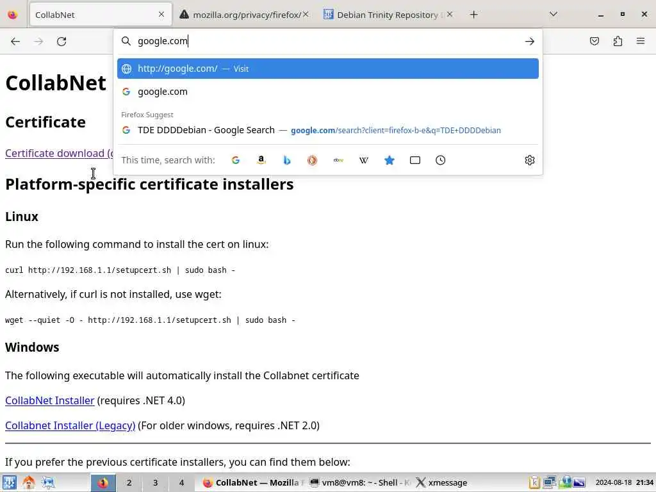This screenshot has width=656, height=492.
Task: Search this time with Bing
Action: click(287, 160)
